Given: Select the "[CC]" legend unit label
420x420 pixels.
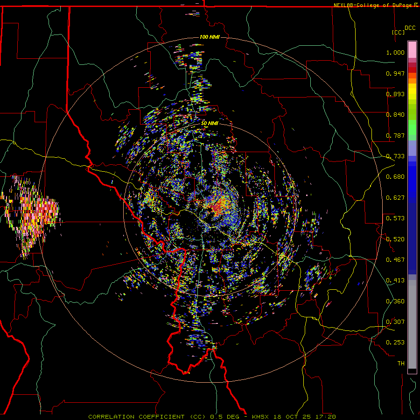Looking at the screenshot, I should click(x=398, y=32).
